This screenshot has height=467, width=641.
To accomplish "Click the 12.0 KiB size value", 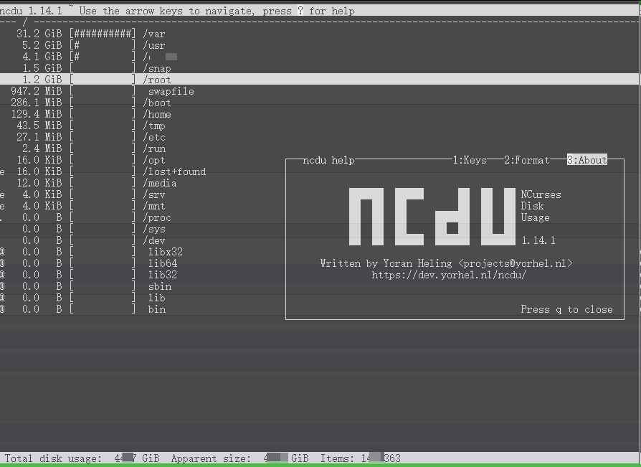I will tap(39, 183).
